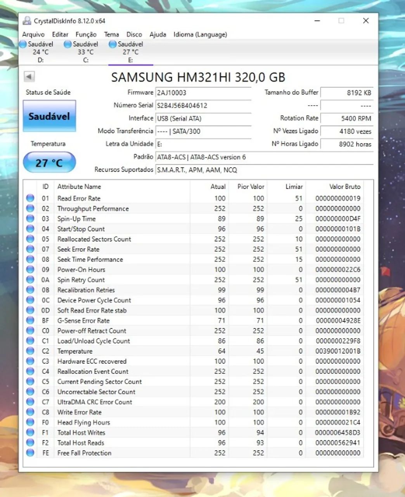Open the Função menu
Screen dimensions: 405x497
click(86, 35)
